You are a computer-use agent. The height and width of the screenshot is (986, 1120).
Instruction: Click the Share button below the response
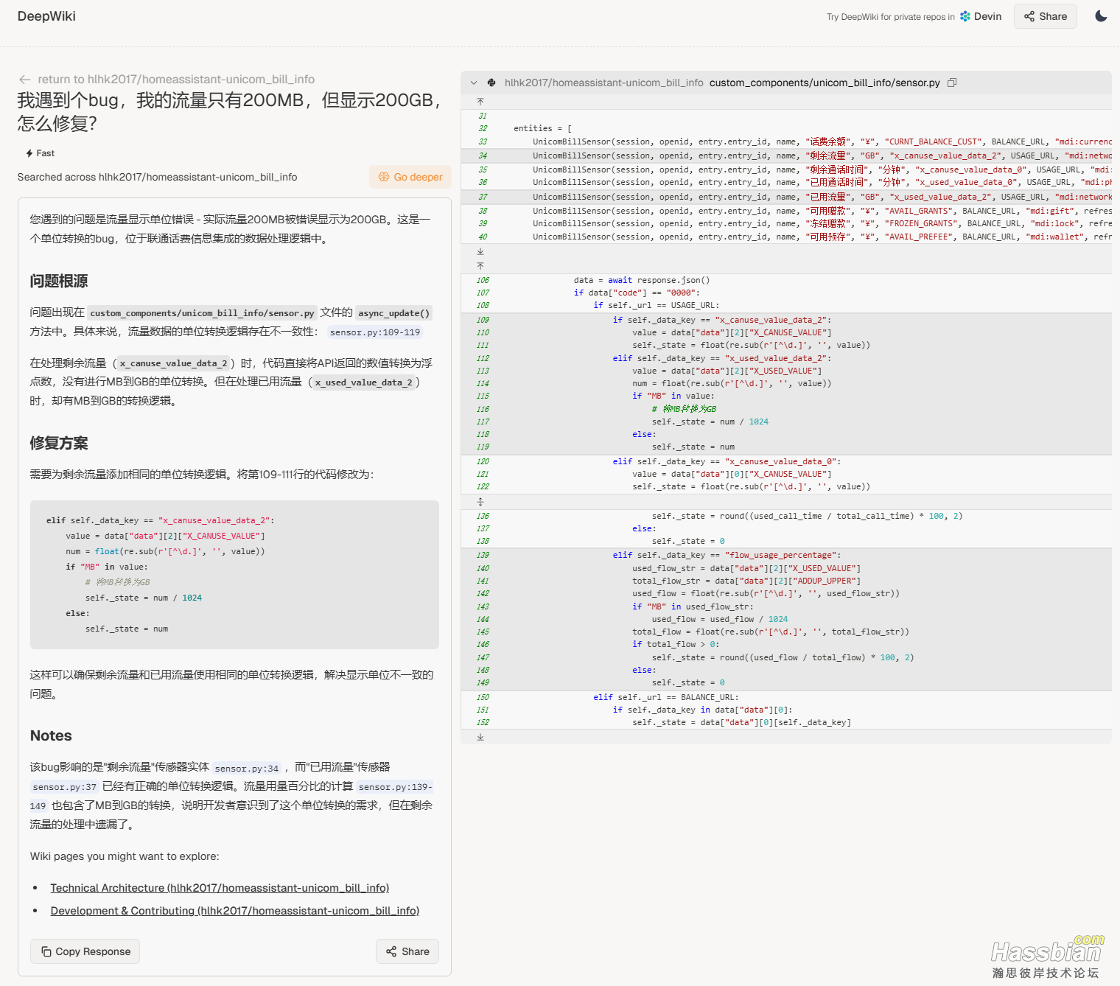tap(407, 951)
